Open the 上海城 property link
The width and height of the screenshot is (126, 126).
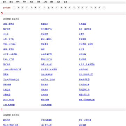[x=12, y=69]
